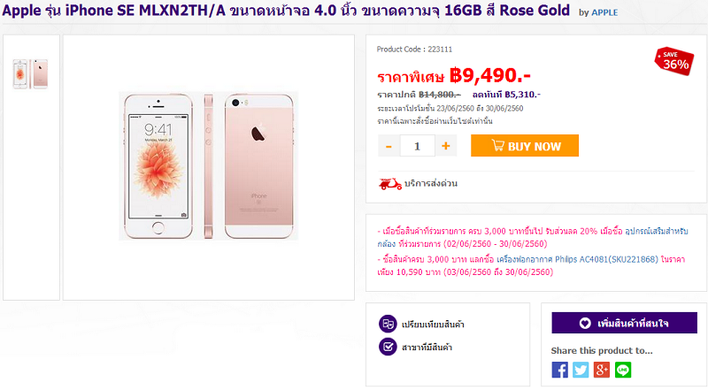Image resolution: width=708 pixels, height=390 pixels.
Task: Click the Google Plus share icon
Action: 602,370
